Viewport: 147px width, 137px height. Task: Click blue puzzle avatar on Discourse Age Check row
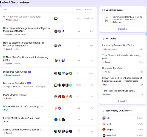coord(63,73)
